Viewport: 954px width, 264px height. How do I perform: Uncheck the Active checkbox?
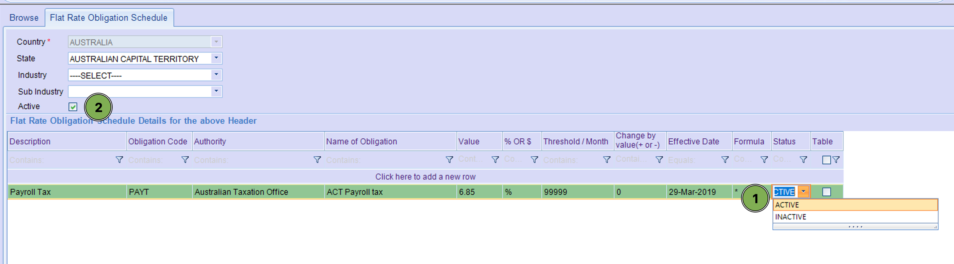click(x=73, y=107)
